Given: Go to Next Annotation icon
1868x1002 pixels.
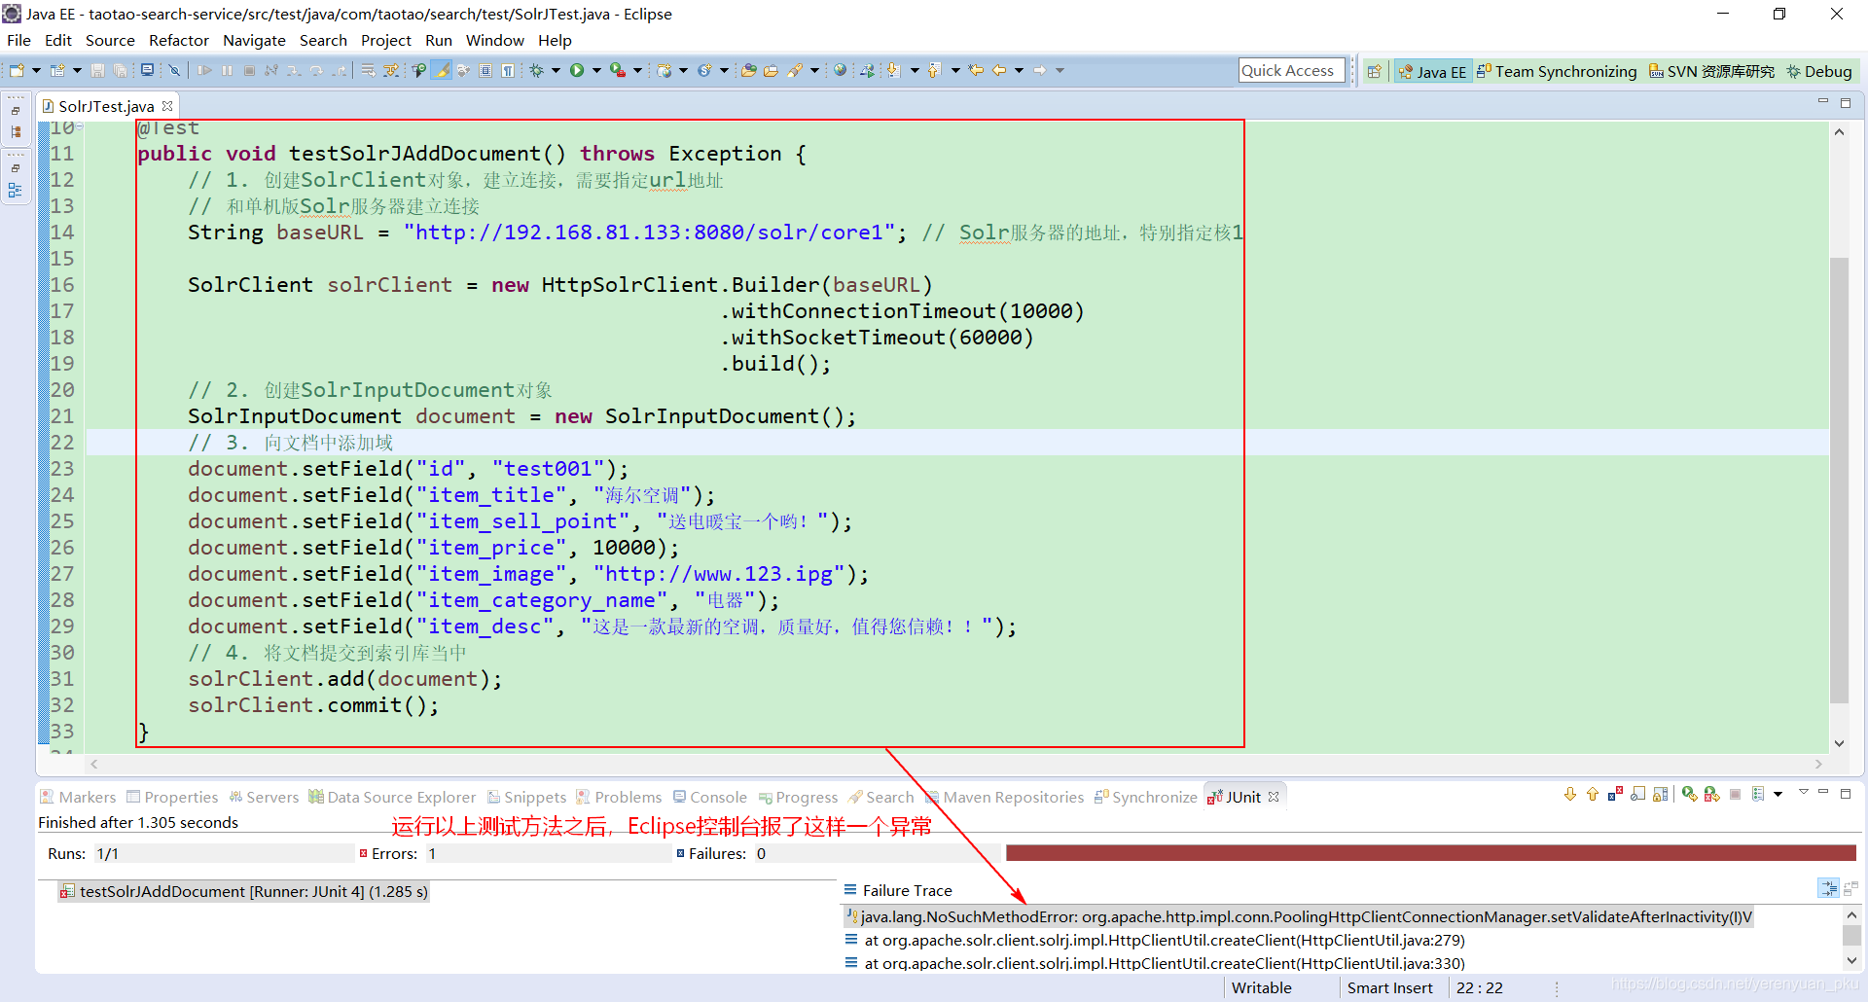Looking at the screenshot, I should tap(892, 70).
